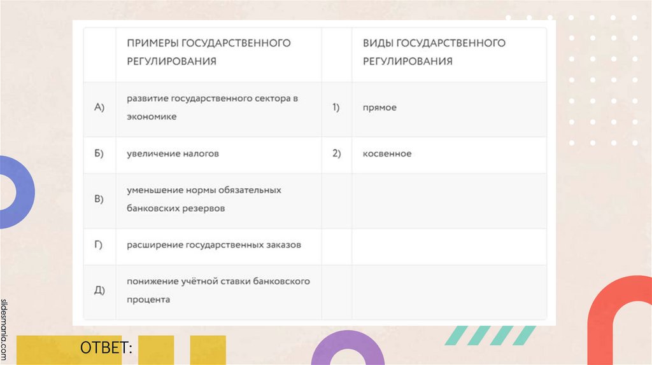Screen dimensions: 652x365
Task: Click 'понижение учётной ставки банковского процента'
Action: (218, 290)
